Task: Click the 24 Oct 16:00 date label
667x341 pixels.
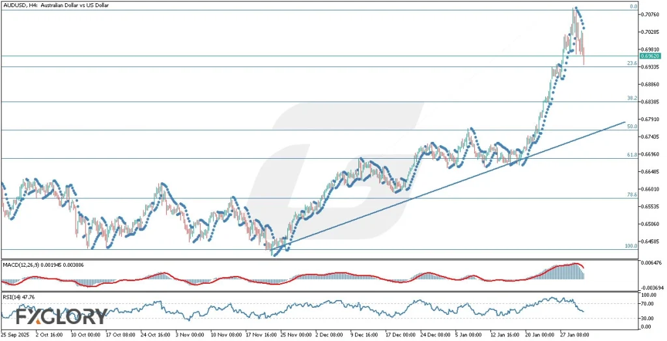Action: (156, 334)
